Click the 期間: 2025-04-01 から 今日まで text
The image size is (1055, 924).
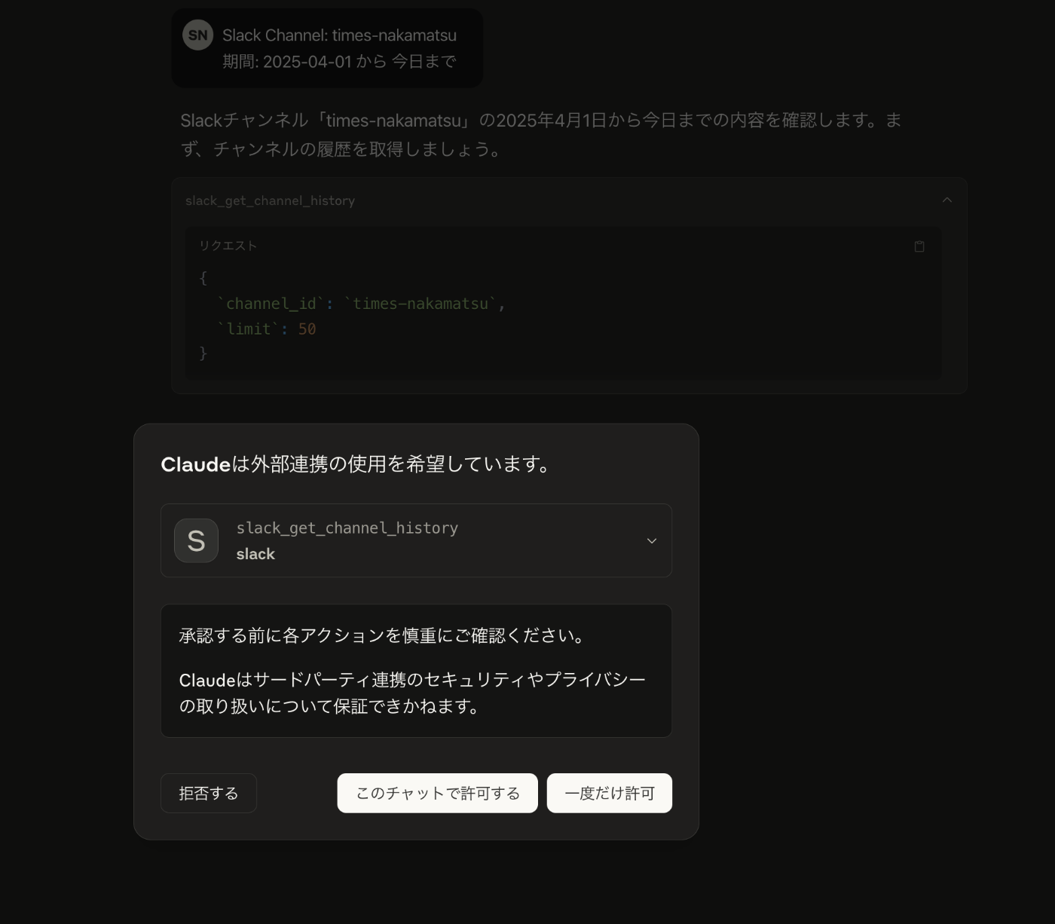click(339, 62)
